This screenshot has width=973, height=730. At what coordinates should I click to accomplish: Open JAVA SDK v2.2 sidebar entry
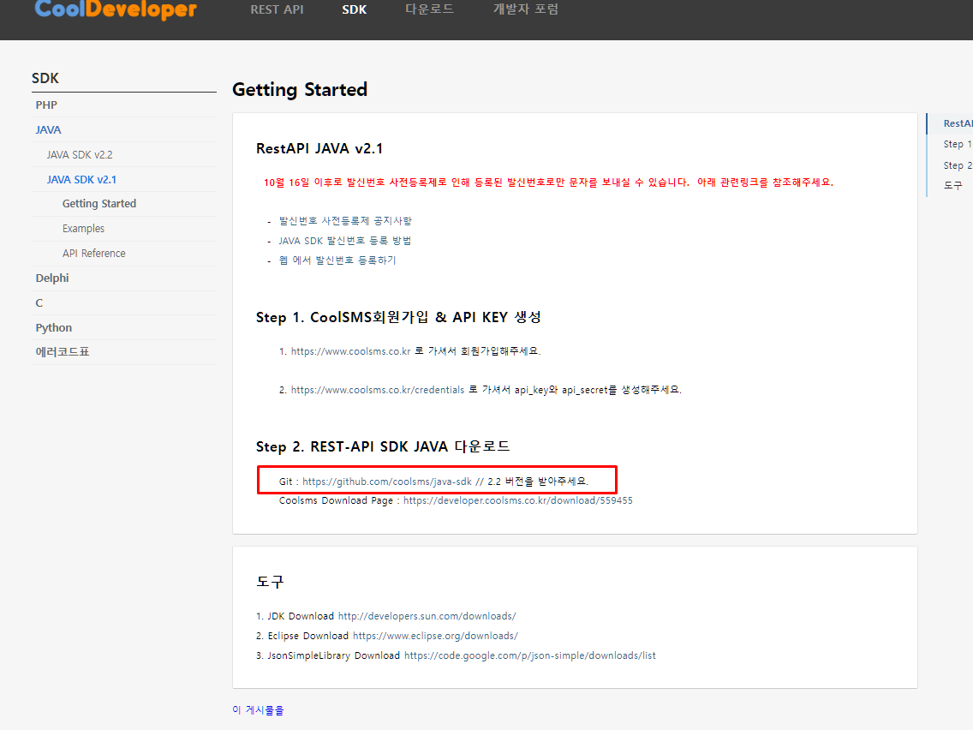coord(80,154)
